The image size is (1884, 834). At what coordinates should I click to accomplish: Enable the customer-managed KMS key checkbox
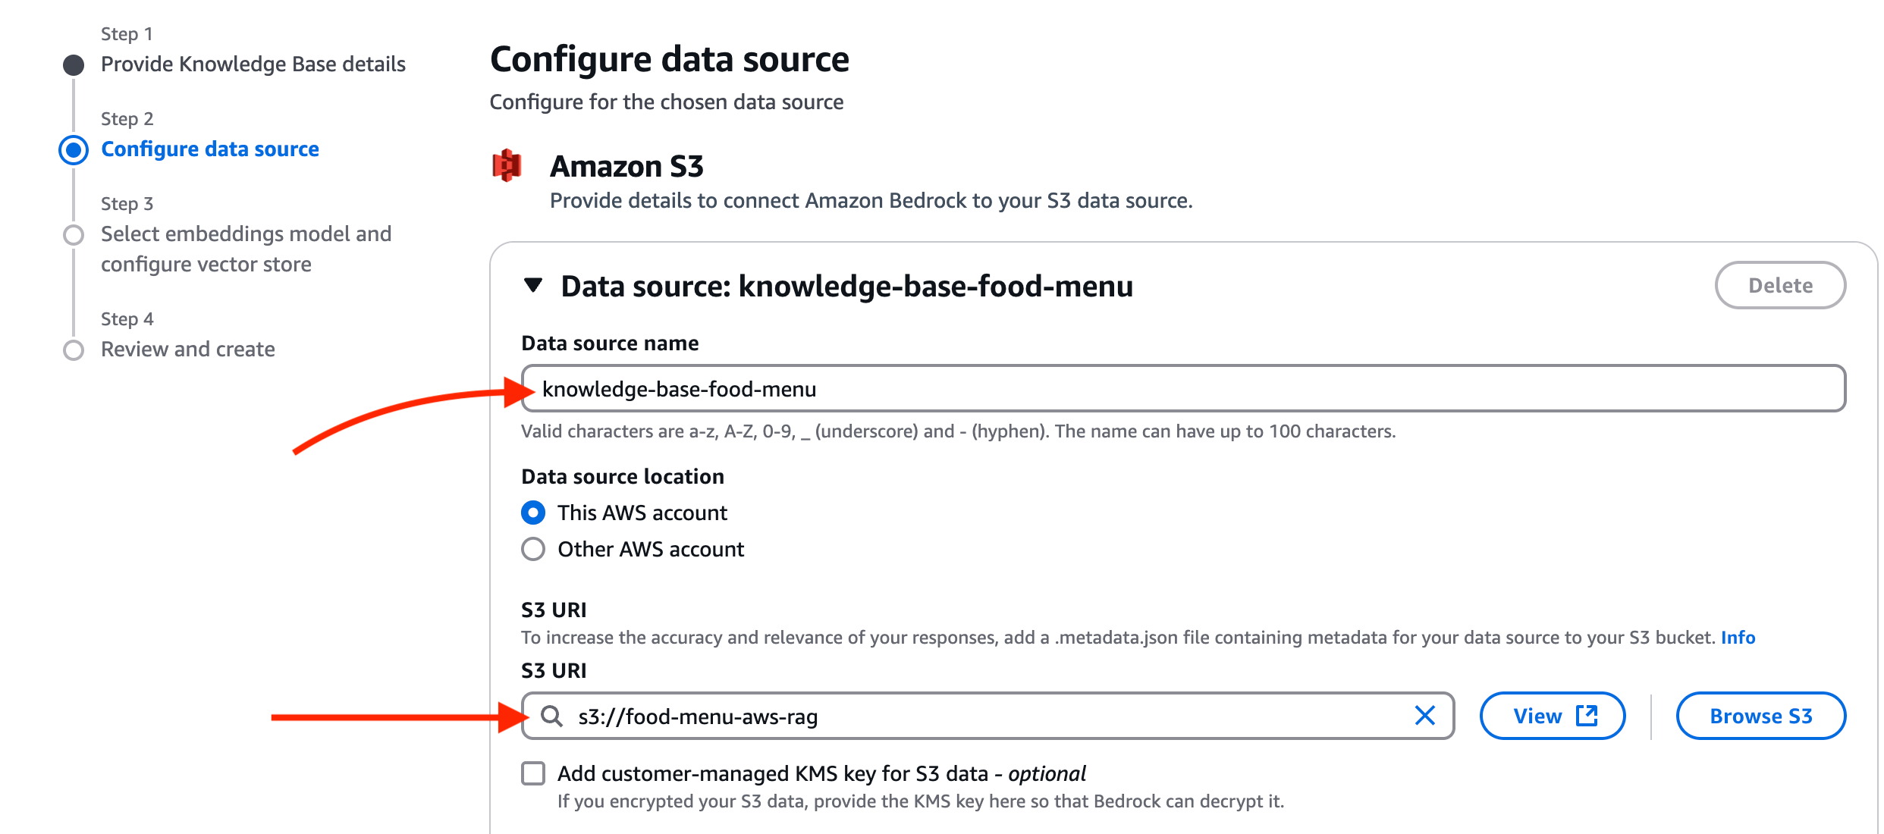coord(533,773)
